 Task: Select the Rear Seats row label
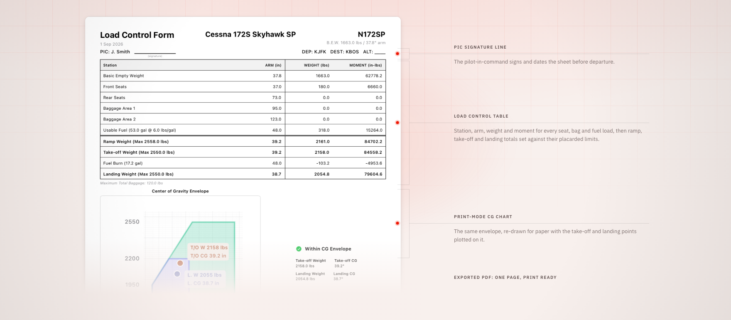(x=114, y=98)
